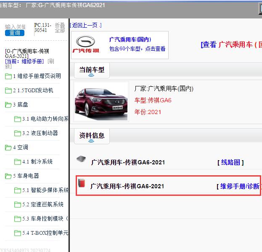Click folder icon of 4.1 制冷系统
The height and width of the screenshot is (252, 262).
tap(18, 162)
